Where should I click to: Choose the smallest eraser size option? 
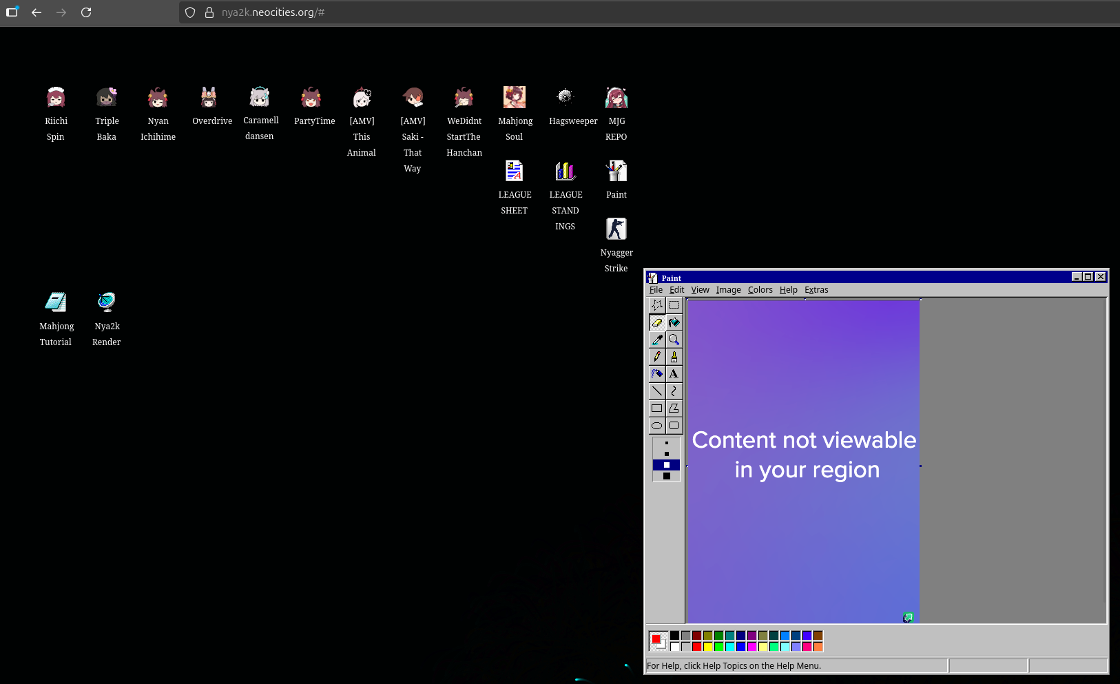666,443
